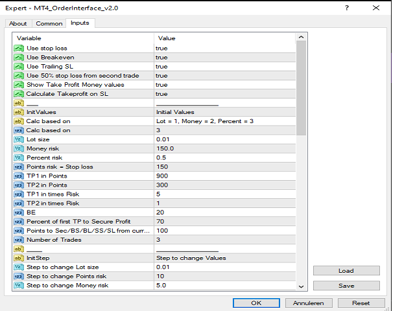Click icon beside Step to change Lot size

coord(19,267)
